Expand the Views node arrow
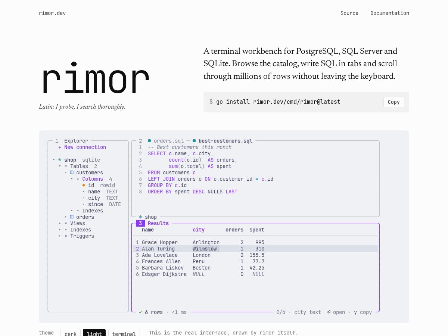 [x=60, y=223]
